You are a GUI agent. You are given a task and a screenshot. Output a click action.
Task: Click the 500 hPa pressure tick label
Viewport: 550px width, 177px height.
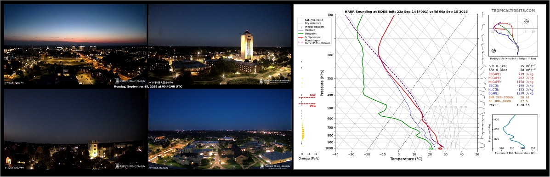330,108
